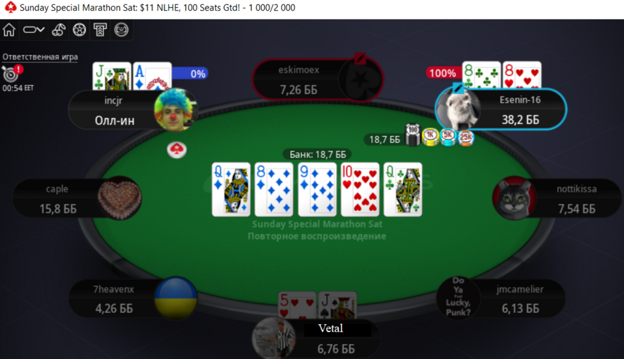
Task: Click the dealer button chip
Action: (177, 150)
